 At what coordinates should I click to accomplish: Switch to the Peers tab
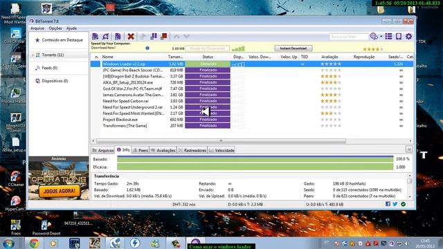[141, 150]
